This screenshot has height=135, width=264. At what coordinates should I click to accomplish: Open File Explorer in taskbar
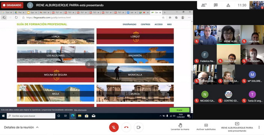point(80,116)
